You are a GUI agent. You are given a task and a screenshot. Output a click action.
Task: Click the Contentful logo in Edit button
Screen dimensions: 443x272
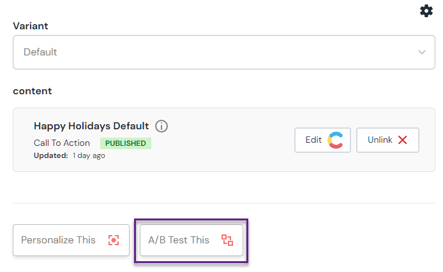(335, 140)
